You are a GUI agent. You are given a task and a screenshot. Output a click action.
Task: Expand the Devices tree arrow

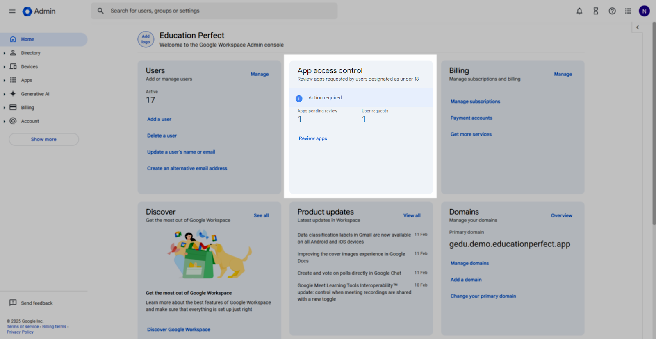pos(5,67)
